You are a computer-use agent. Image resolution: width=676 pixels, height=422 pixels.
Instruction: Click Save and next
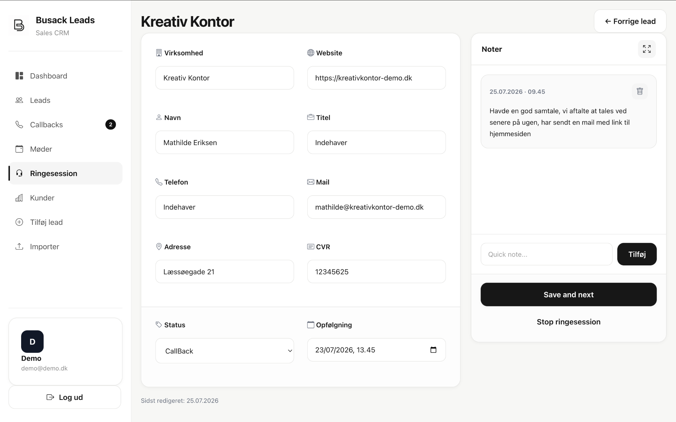point(568,294)
